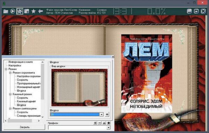
Task: Collapse the Режим скроллинга node
Action: [x=10, y=73]
